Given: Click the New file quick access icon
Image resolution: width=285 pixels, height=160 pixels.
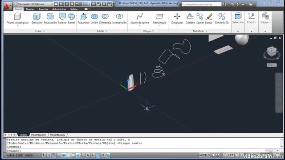Looking at the screenshot, I should point(56,4).
